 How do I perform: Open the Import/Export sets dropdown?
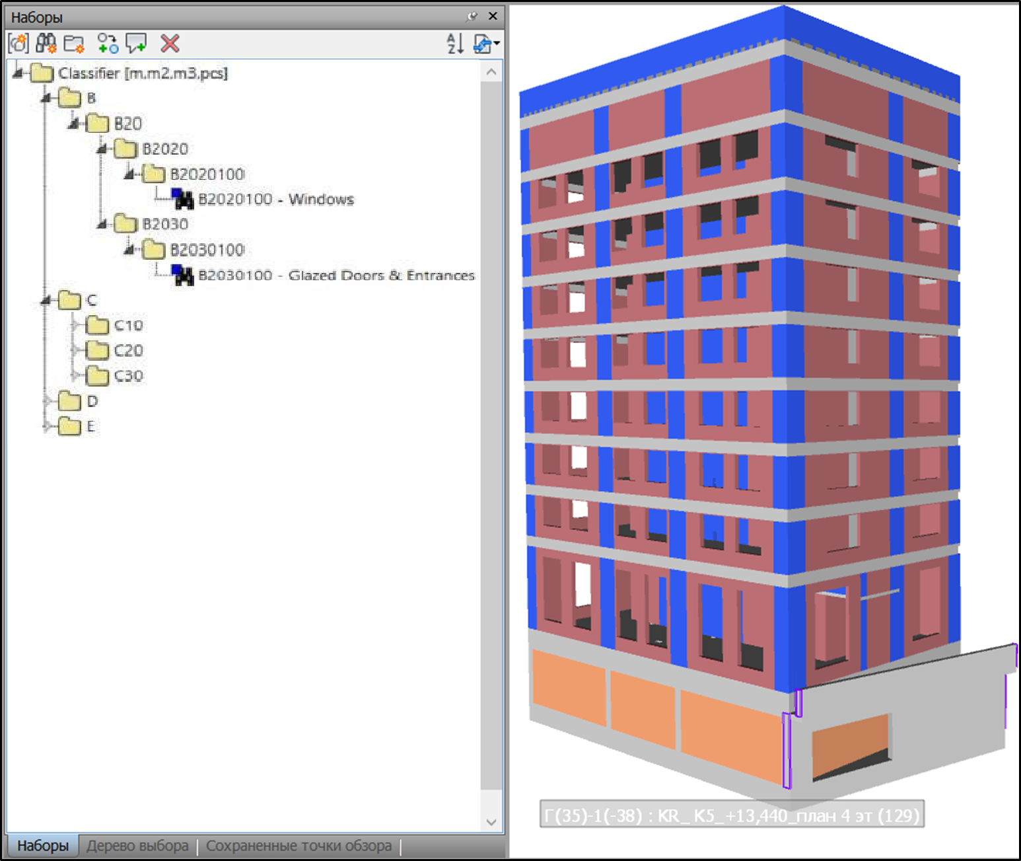click(486, 44)
